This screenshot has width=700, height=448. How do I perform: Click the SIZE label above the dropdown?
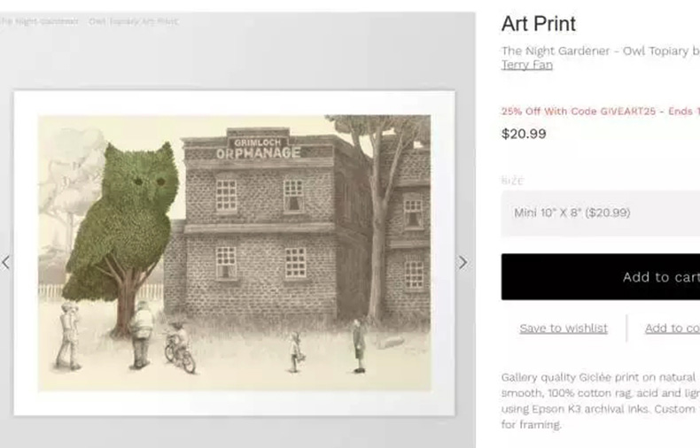click(x=512, y=181)
